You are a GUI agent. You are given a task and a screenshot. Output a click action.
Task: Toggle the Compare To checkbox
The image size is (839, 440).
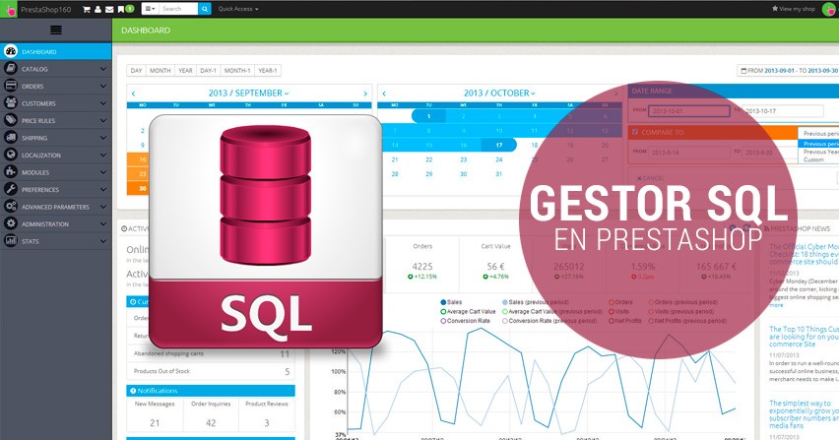tap(635, 132)
